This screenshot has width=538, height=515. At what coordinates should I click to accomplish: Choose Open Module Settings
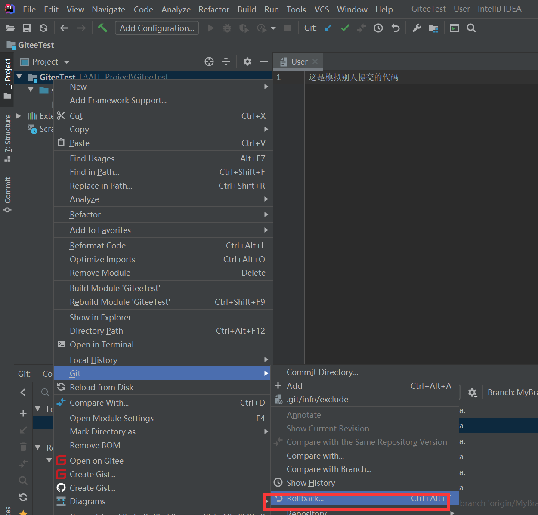[163, 418]
